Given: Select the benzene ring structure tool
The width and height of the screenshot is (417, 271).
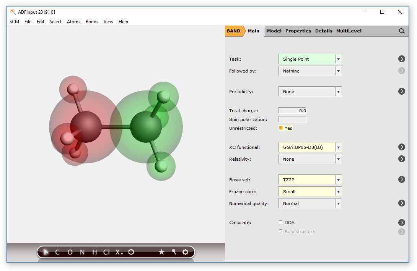Looking at the screenshot, I should coord(131,252).
